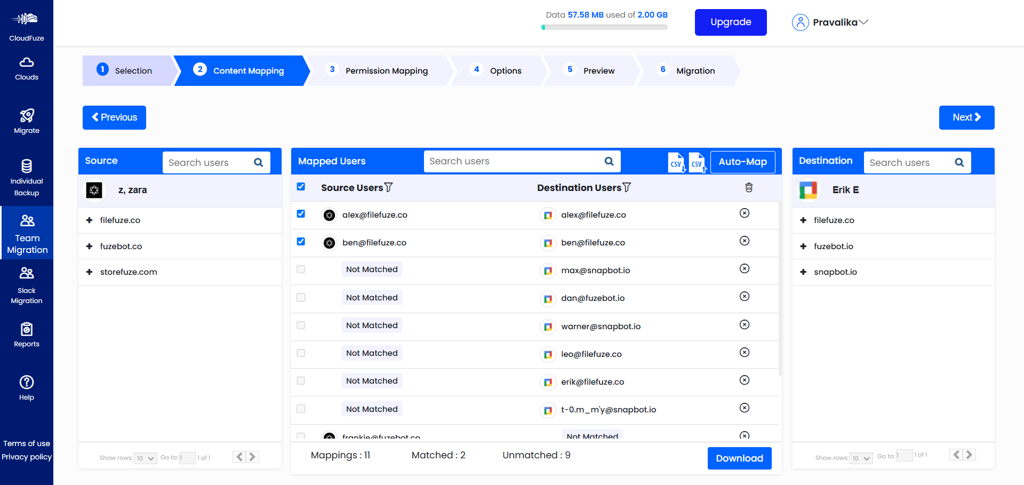Remove the max@snapbot.io mapping row
Viewport: 1024px width, 485px height.
(745, 268)
